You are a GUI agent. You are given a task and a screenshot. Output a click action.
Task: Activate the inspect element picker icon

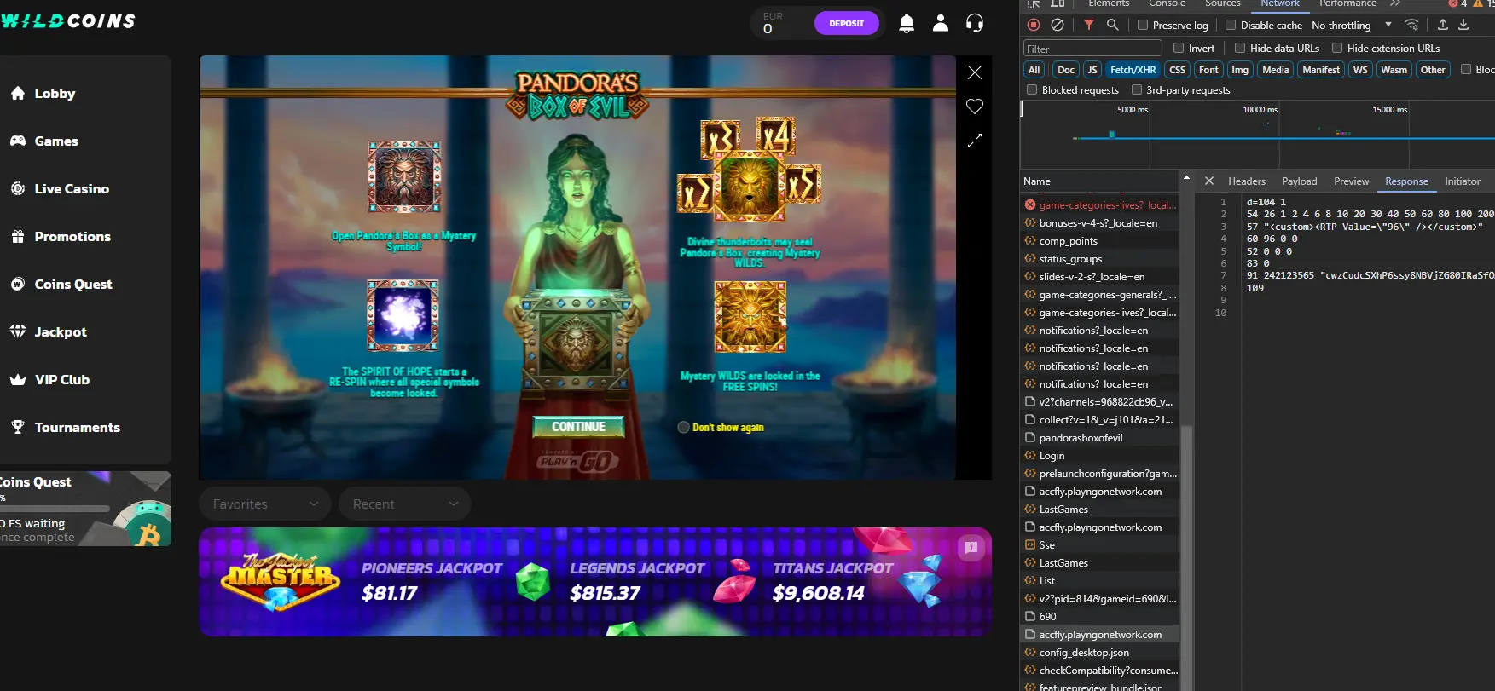click(1034, 3)
